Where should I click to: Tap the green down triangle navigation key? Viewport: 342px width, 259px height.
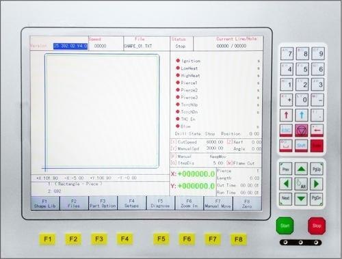click(x=301, y=199)
